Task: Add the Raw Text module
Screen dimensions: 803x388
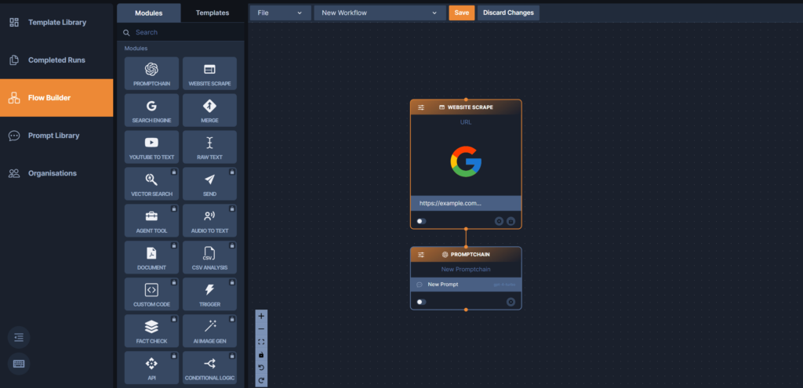Action: point(209,147)
